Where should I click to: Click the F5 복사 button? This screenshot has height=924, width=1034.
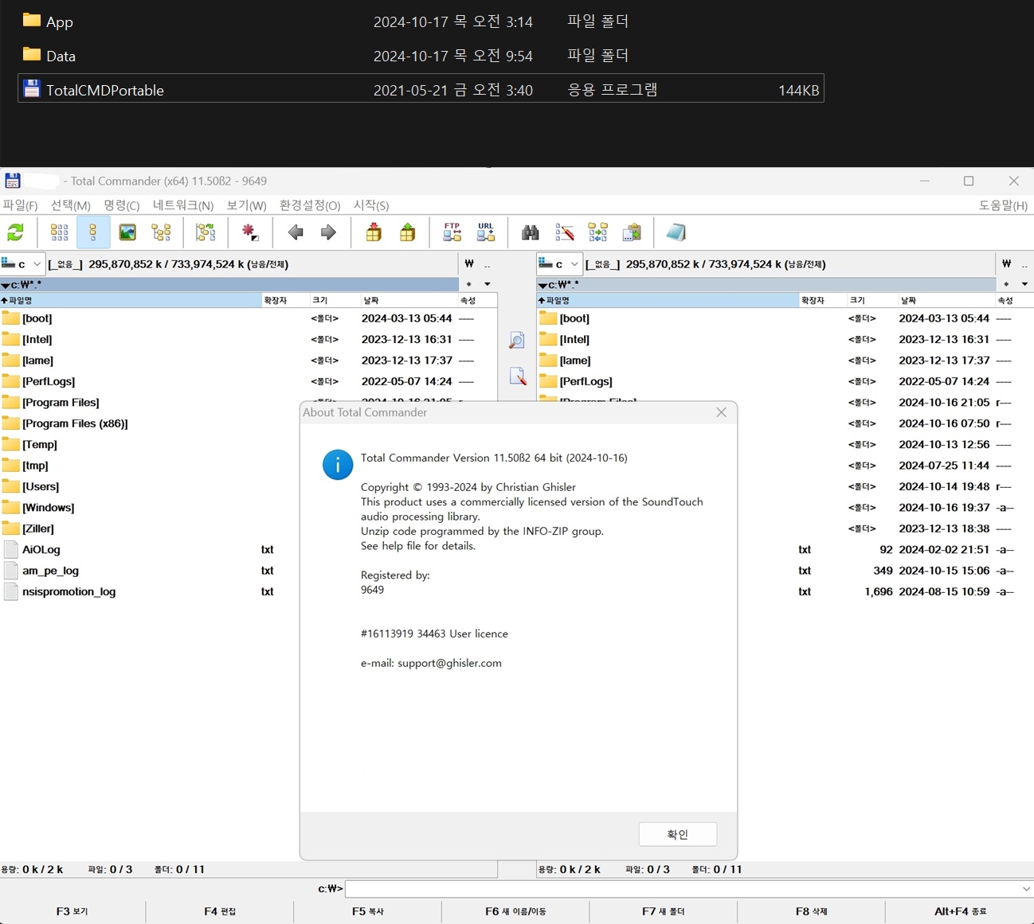368,911
